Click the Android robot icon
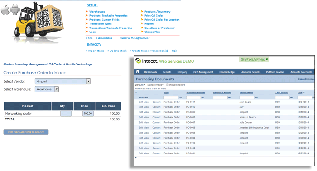 15,9
